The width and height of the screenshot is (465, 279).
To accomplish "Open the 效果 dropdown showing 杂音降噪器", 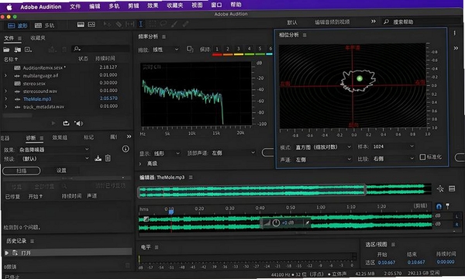I will tap(54, 150).
